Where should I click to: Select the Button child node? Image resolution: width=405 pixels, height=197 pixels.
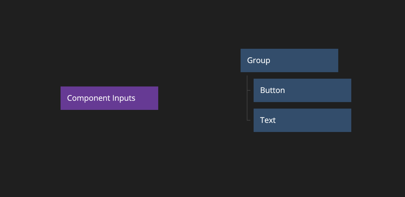[302, 90]
